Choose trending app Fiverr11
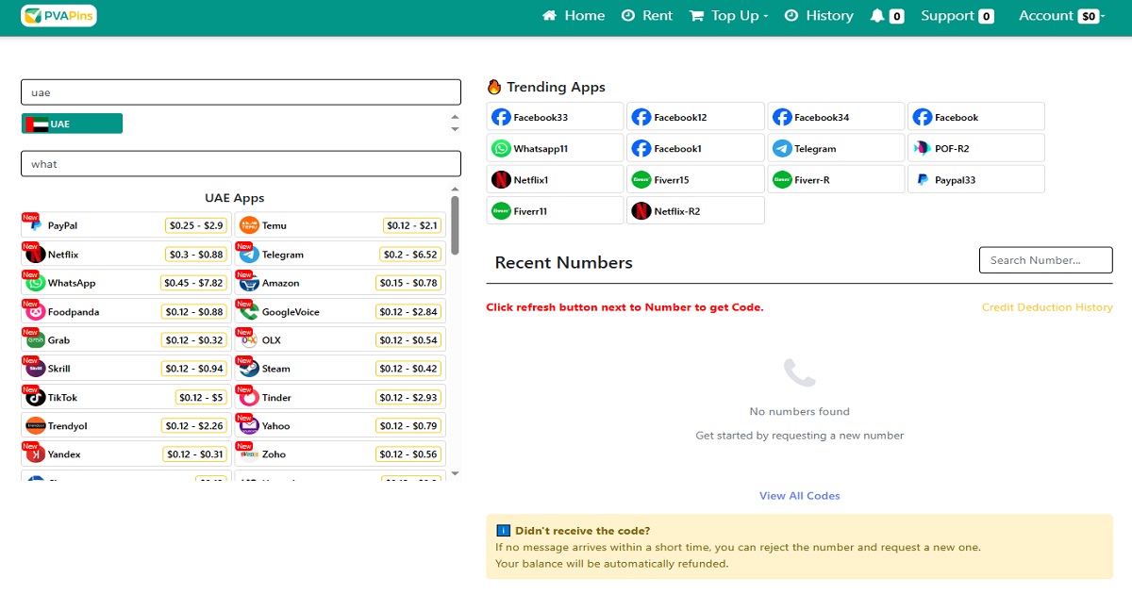The width and height of the screenshot is (1132, 594). (x=556, y=210)
